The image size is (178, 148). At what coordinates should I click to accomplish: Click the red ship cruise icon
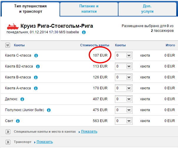point(13,26)
